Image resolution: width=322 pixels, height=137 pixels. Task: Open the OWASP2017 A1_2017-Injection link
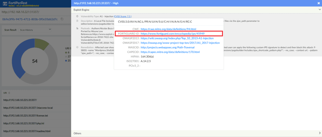click(x=180, y=43)
